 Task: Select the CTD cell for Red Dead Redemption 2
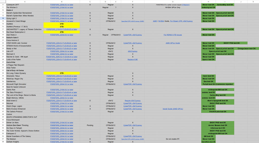pyautogui.click(x=62, y=32)
